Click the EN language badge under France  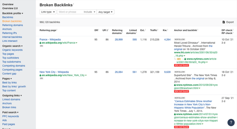[41, 46]
